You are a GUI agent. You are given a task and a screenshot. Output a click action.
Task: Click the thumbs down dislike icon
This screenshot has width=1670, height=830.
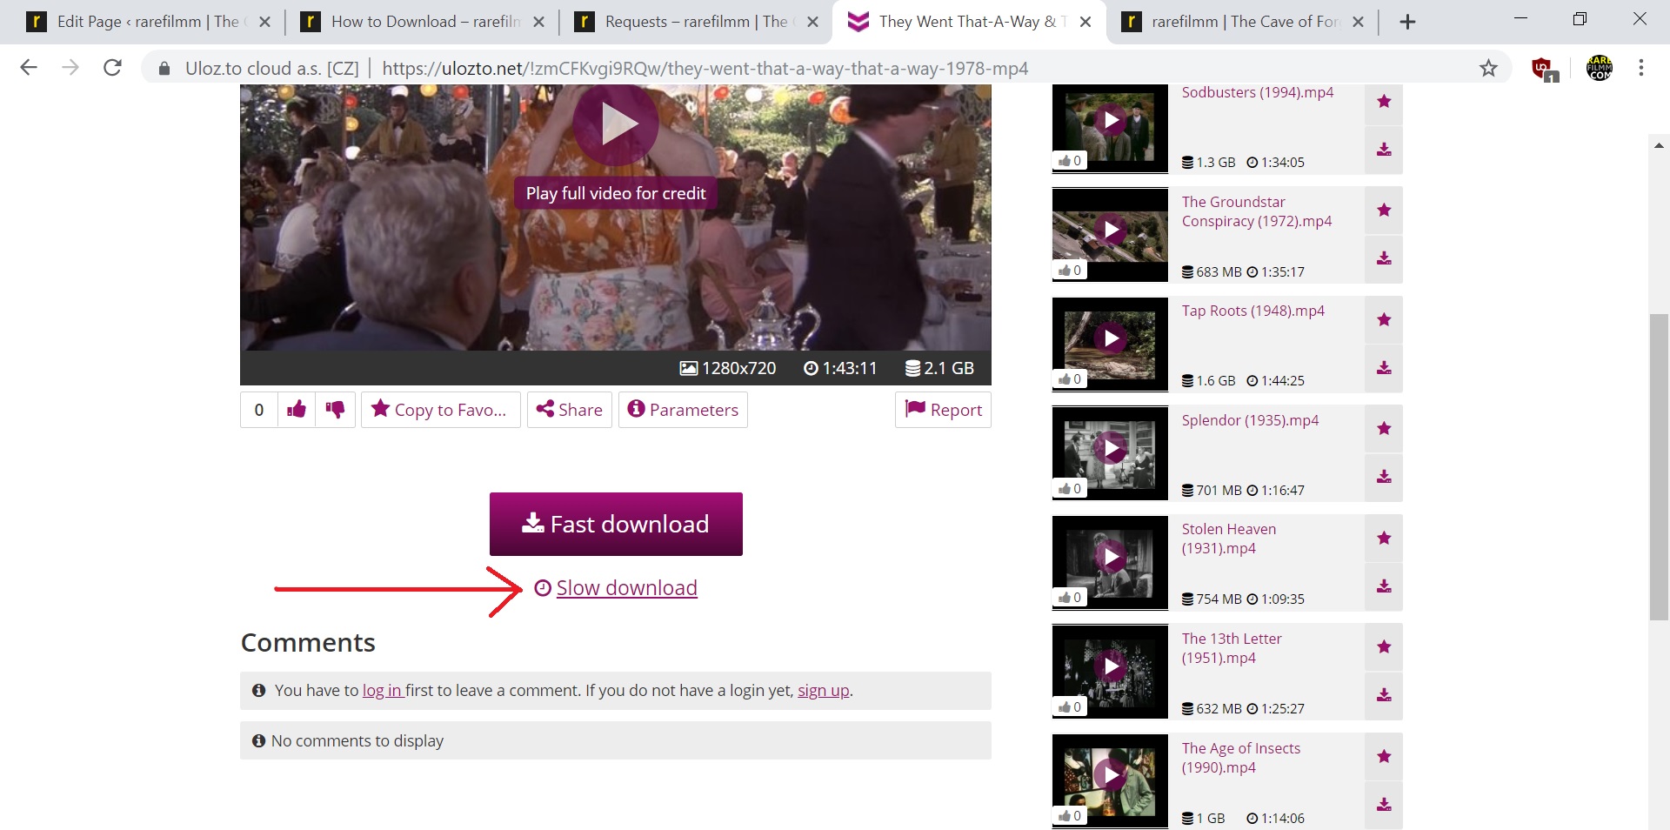tap(335, 410)
